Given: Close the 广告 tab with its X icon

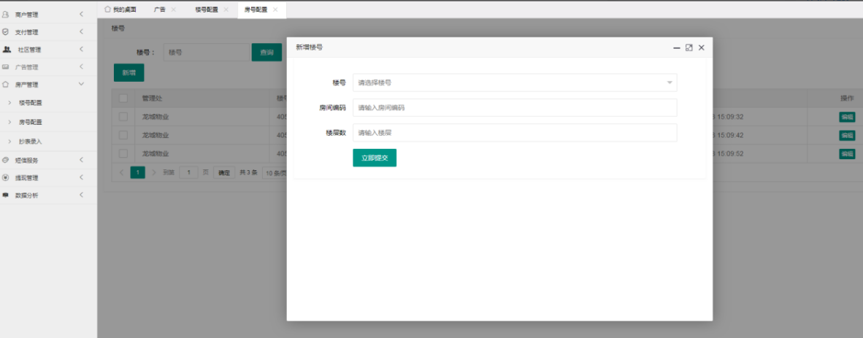Looking at the screenshot, I should pyautogui.click(x=174, y=9).
